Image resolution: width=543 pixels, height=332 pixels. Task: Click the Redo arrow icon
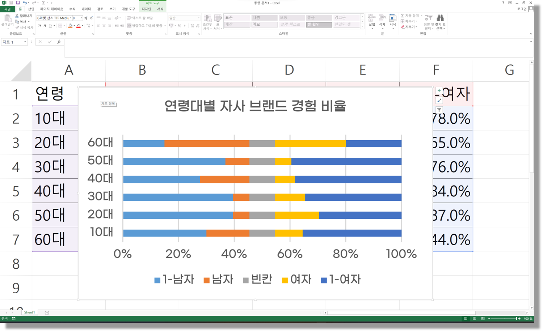coord(34,3)
